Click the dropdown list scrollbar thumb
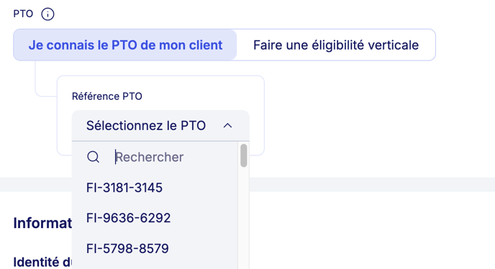This screenshot has height=269, width=495. click(x=243, y=155)
